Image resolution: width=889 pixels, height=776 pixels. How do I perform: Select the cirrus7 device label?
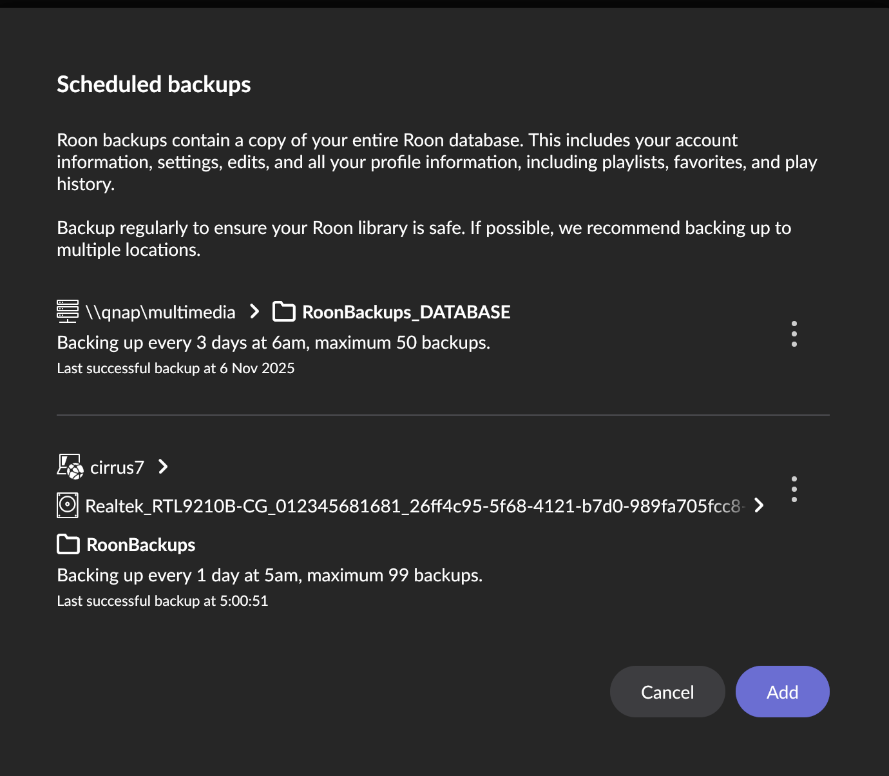(x=117, y=467)
